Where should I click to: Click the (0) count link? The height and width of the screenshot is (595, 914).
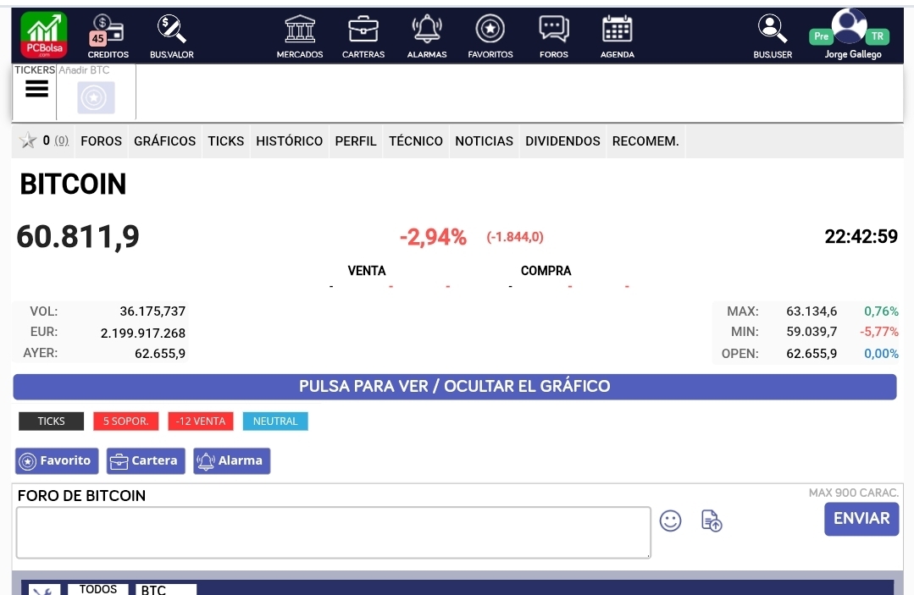tap(61, 140)
